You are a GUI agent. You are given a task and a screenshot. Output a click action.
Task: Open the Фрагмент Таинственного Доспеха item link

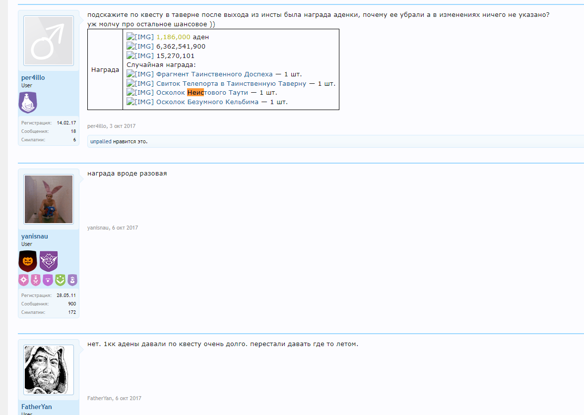click(214, 74)
